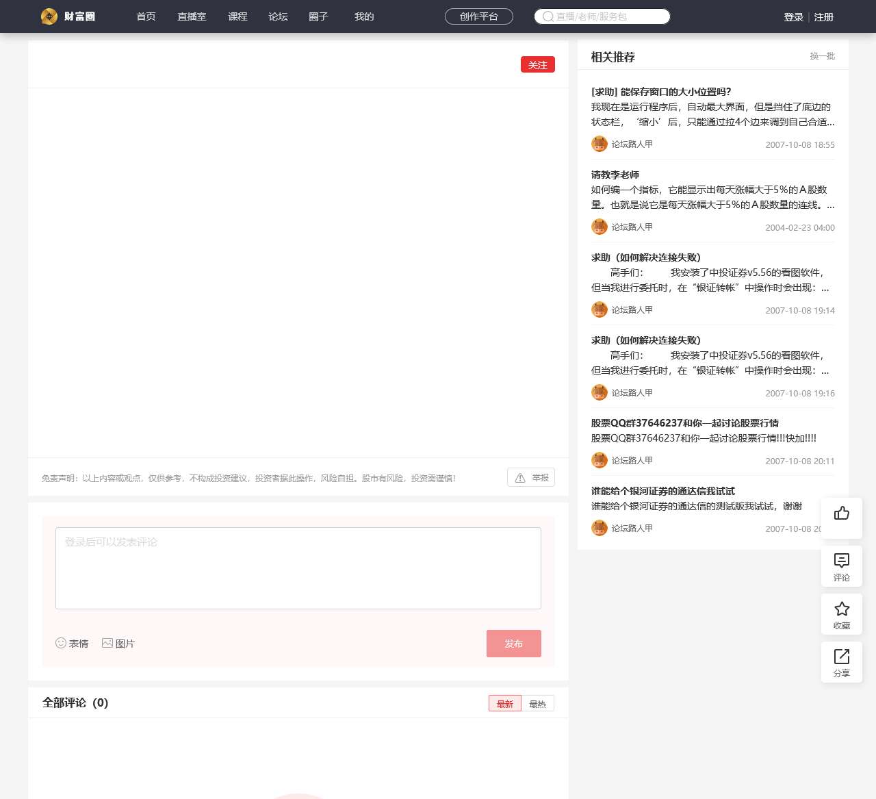Open the 首页 nav item
The width and height of the screenshot is (876, 799).
click(146, 16)
